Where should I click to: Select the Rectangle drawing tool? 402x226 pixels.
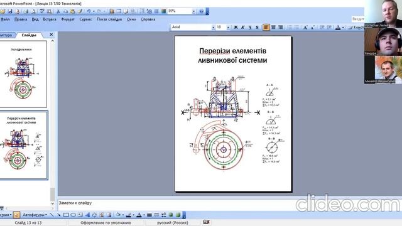66,215
